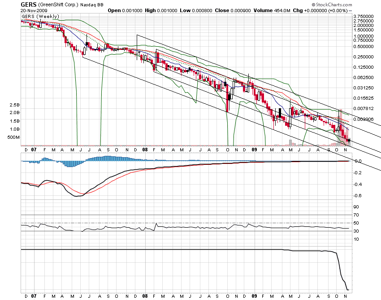Click the copyright symbol before StockCharts.com
The width and height of the screenshot is (381, 300).
tap(313, 4)
